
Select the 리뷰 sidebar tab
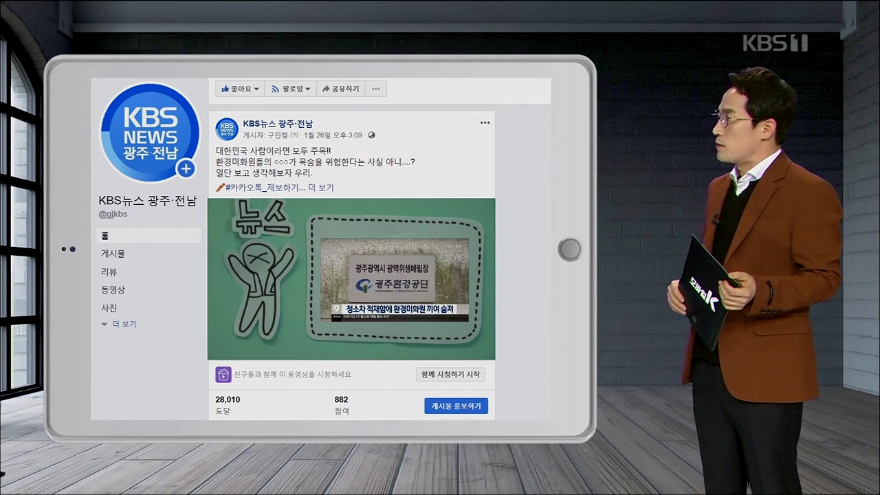[x=109, y=272]
